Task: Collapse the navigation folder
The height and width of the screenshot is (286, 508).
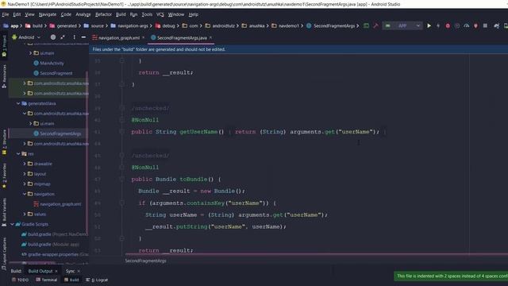Action: pos(25,194)
